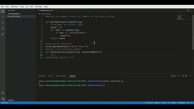This screenshot has height=109, width=194.
Task: Open the Go menu
Action: point(27,7)
